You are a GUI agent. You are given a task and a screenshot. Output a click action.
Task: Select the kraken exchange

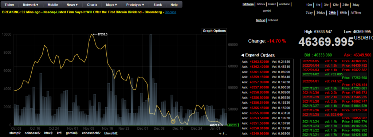tap(272, 4)
